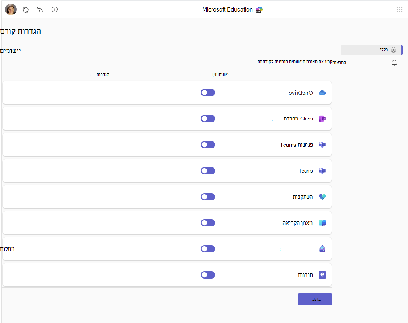Click the השתקפות label
The height and width of the screenshot is (323, 408).
(303, 197)
